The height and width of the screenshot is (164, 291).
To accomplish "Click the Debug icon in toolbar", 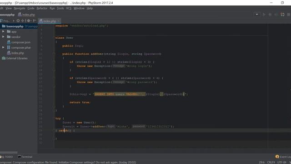I will tap(270, 15).
